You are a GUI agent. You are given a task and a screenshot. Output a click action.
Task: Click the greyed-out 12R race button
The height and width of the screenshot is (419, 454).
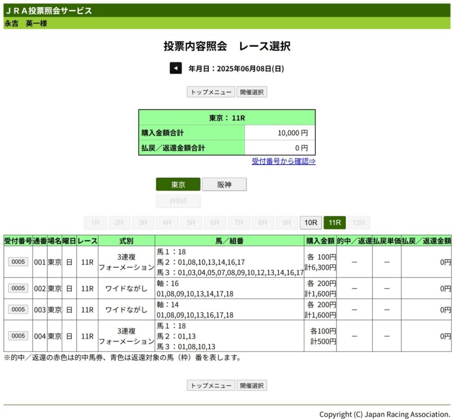pyautogui.click(x=359, y=223)
